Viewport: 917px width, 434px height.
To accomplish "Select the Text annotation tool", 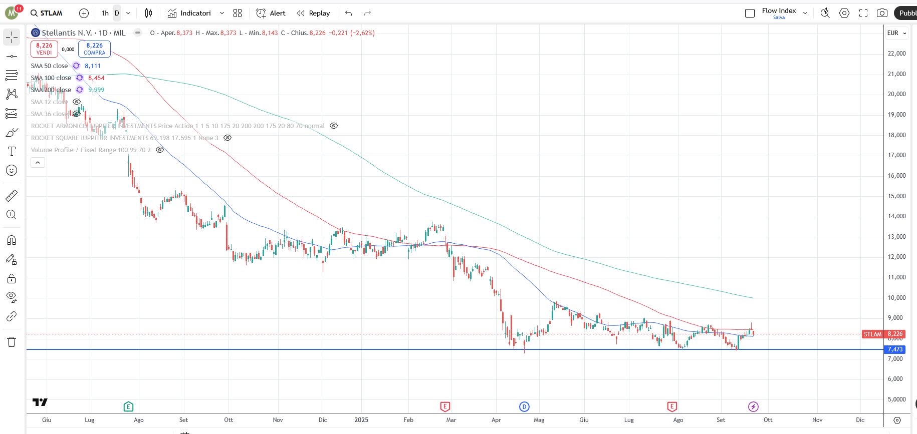I will 12,151.
